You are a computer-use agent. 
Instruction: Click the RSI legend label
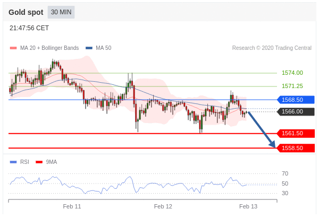24,162
